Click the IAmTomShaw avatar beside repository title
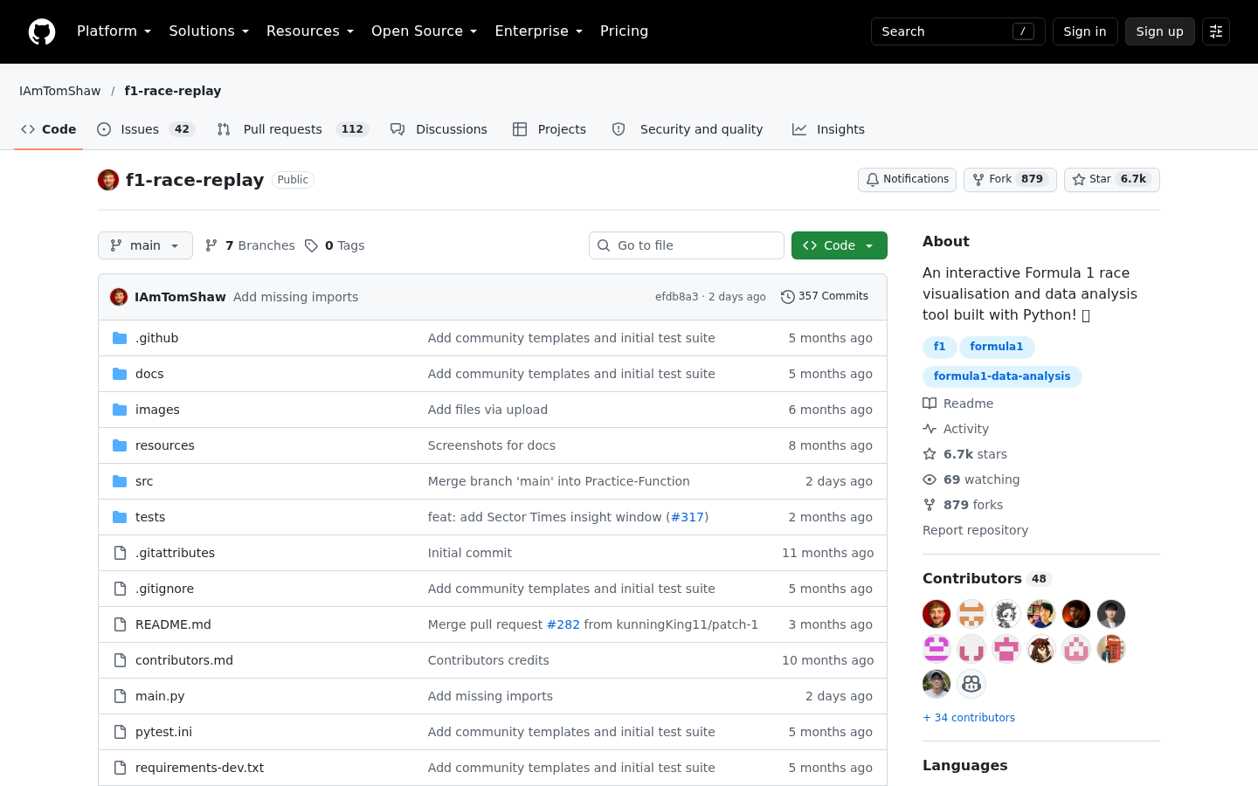The height and width of the screenshot is (786, 1258). 108,180
